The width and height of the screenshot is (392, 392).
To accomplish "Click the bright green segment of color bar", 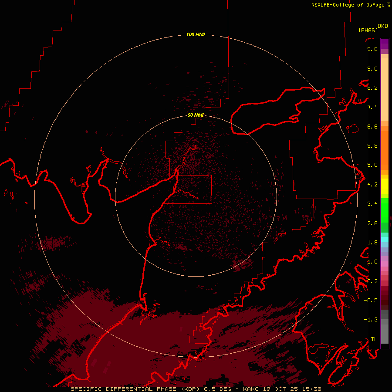I will coord(385,210).
